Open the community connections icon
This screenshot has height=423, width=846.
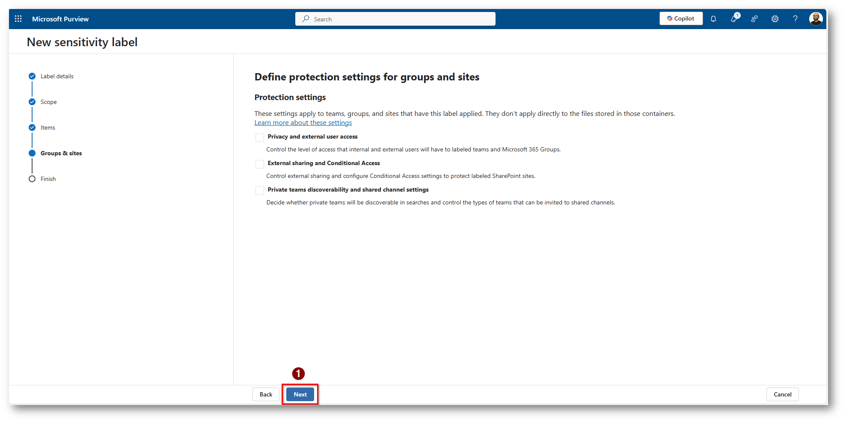click(754, 19)
